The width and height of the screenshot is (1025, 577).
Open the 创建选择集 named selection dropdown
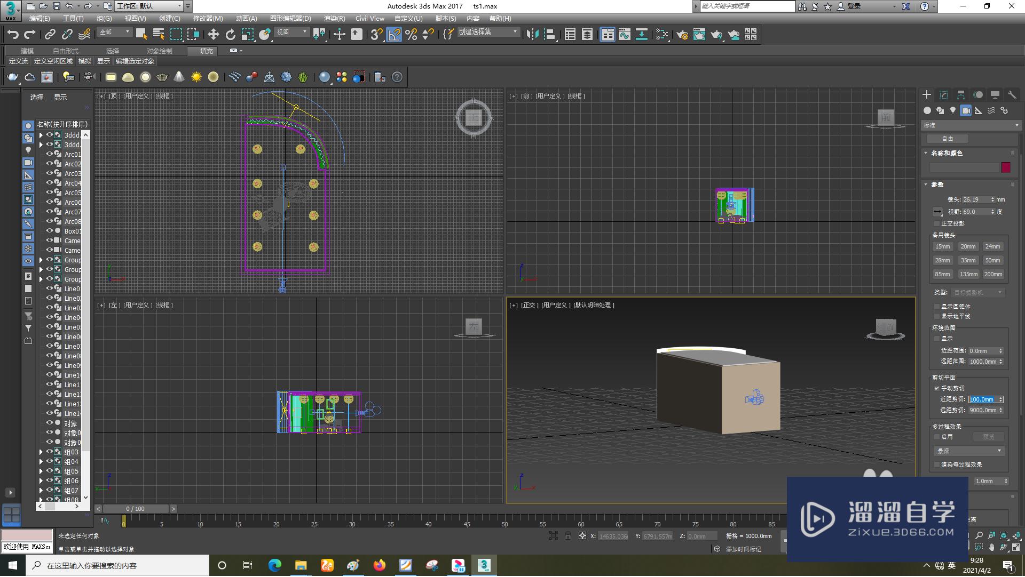tap(488, 33)
